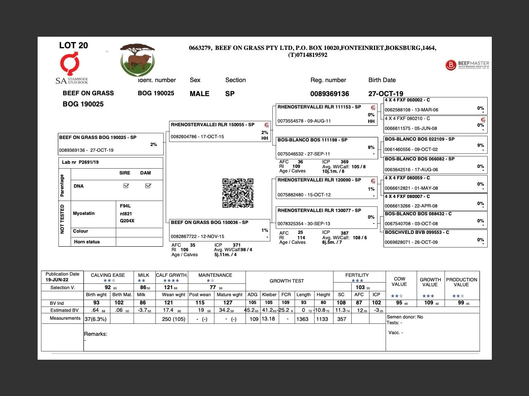
Task: Toggle the DNA Dam checkbox
Action: (x=148, y=186)
